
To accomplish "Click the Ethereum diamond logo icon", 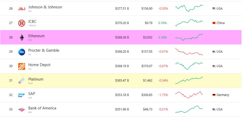I will click(x=22, y=38).
